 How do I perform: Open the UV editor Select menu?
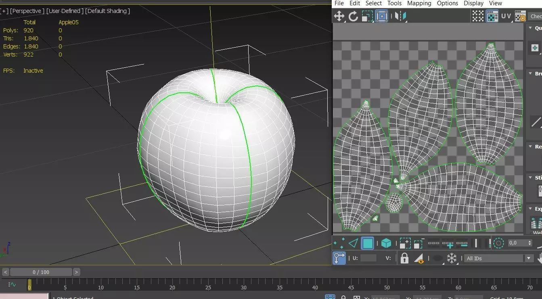click(374, 3)
